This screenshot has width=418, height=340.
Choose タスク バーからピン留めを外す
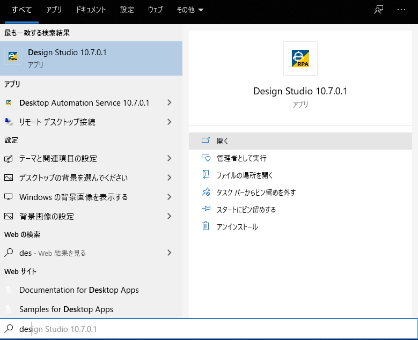pos(300,192)
